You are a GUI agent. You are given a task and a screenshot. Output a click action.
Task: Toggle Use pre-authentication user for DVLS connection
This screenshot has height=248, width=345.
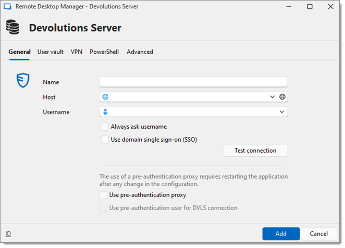[103, 208]
